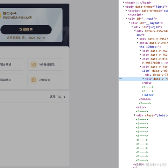168x168 pixels.
Task: Select the 已成为掘金会员182天 text
Action: pyautogui.click(x=17, y=18)
